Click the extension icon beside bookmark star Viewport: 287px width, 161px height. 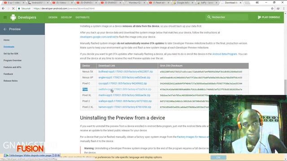click(x=278, y=8)
